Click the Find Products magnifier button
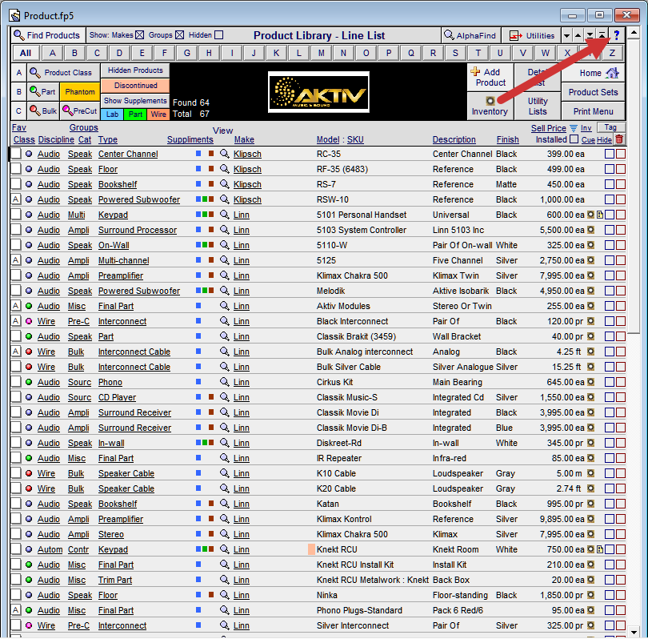648x639 pixels. pos(47,35)
